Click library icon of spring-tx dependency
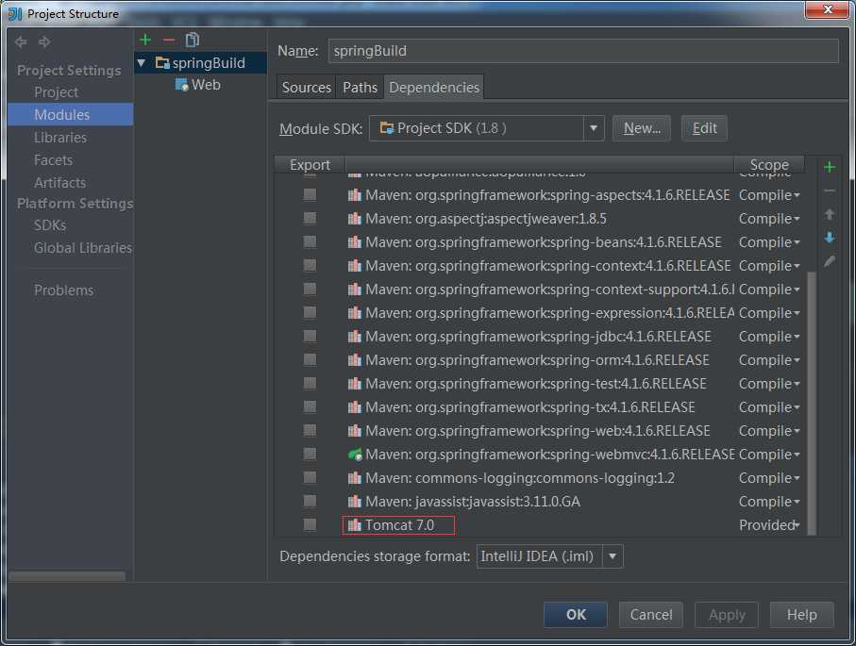Viewport: 856px width, 646px height. click(x=354, y=407)
